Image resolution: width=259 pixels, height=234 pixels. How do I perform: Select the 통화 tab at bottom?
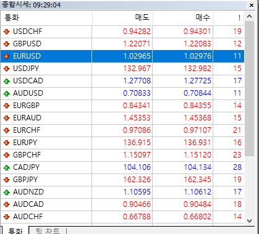15,231
